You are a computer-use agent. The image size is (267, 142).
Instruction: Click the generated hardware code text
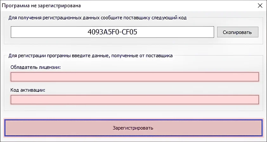pyautogui.click(x=113, y=32)
